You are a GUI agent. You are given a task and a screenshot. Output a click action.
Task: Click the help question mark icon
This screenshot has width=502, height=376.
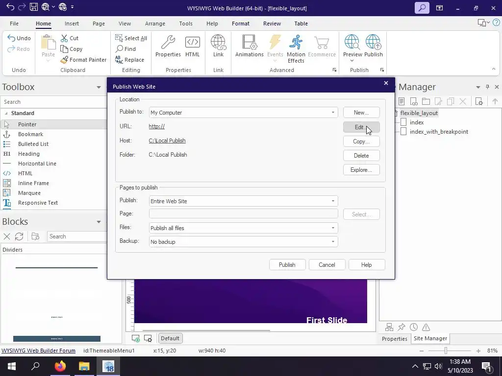496,23
